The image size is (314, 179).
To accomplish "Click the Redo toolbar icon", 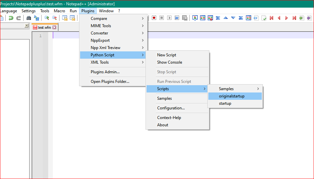I will 19,18.
